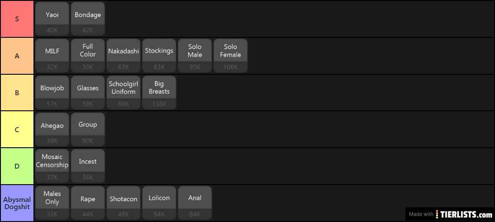Click the Solo Female tile

tap(231, 55)
